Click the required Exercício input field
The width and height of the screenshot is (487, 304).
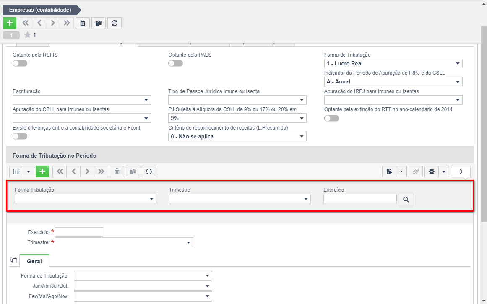pyautogui.click(x=79, y=232)
